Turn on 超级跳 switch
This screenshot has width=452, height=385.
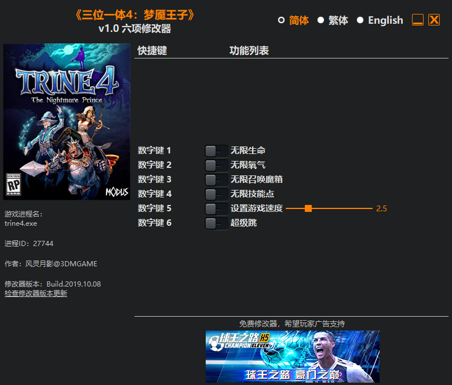pyautogui.click(x=216, y=223)
